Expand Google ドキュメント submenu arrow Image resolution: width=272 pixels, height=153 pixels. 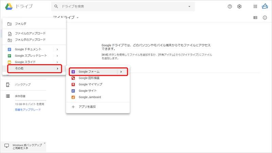[x=57, y=49]
